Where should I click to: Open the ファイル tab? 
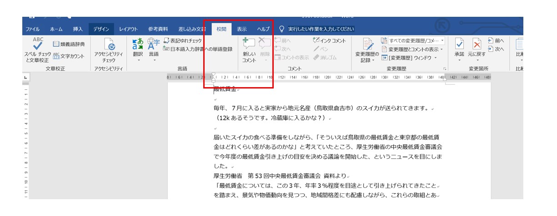pyautogui.click(x=32, y=29)
